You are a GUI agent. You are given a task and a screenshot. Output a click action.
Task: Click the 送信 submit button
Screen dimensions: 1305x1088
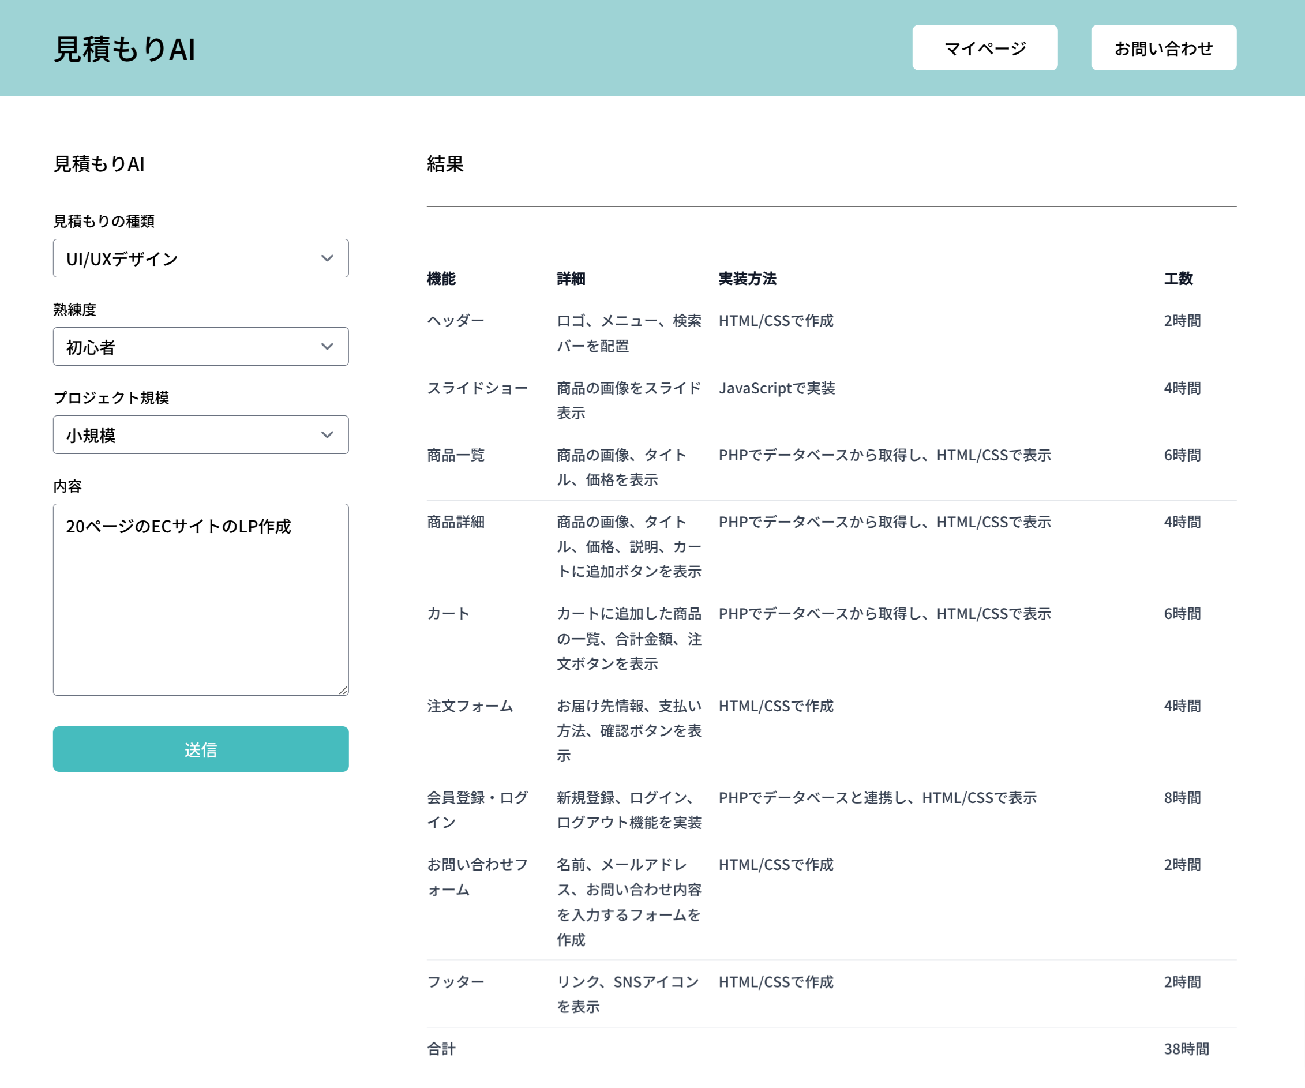point(200,749)
